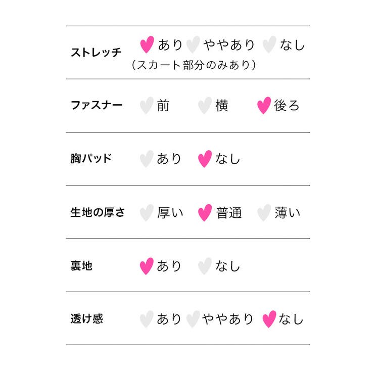Screen dimensions: 374x374
Task: Click the 後ろ fastener option text
Action: coord(287,106)
